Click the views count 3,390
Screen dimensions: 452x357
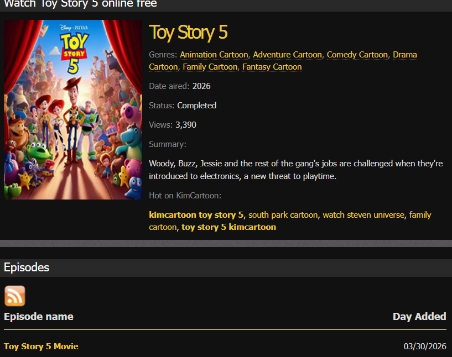pos(186,125)
